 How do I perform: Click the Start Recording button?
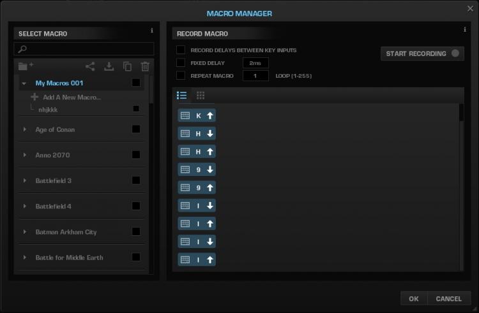click(423, 54)
